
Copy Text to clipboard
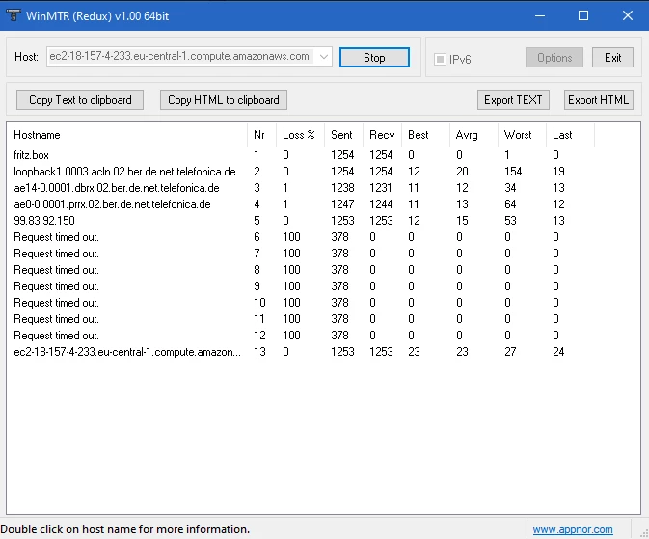[80, 99]
